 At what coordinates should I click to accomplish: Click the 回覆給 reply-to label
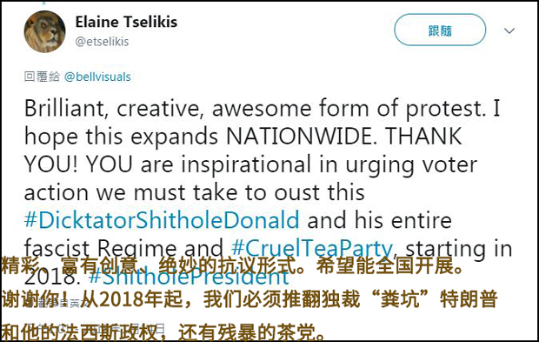[x=42, y=77]
